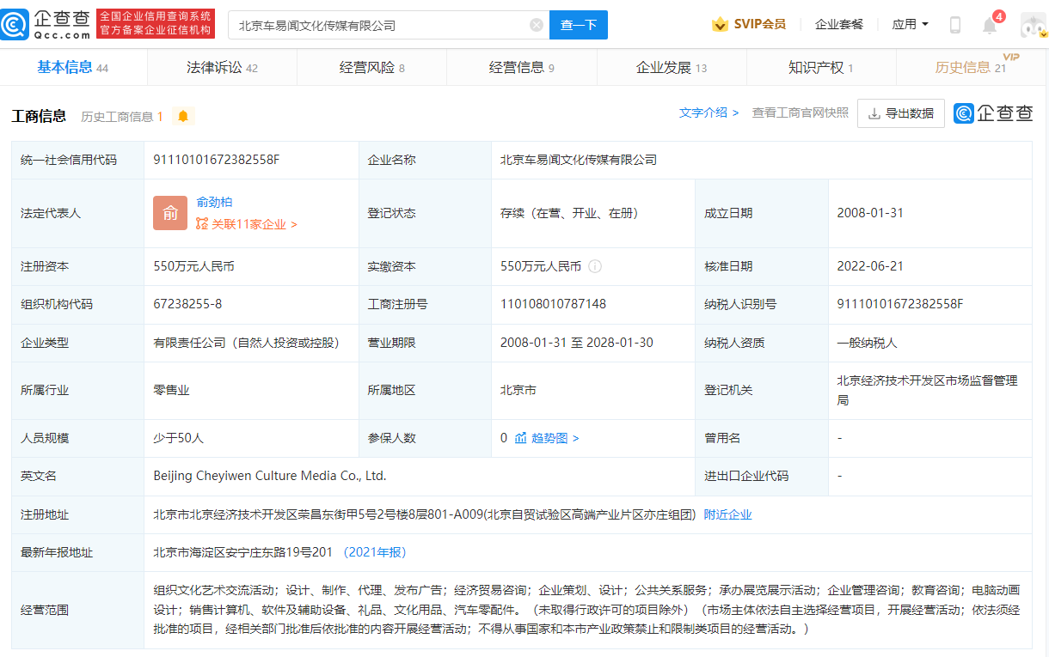Click the Qcc.com logo icon
This screenshot has width=1049, height=657.
pyautogui.click(x=15, y=25)
